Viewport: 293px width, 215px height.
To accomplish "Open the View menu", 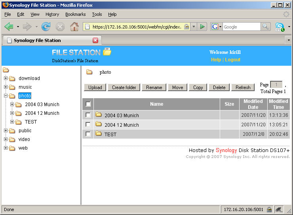I will 35,14.
